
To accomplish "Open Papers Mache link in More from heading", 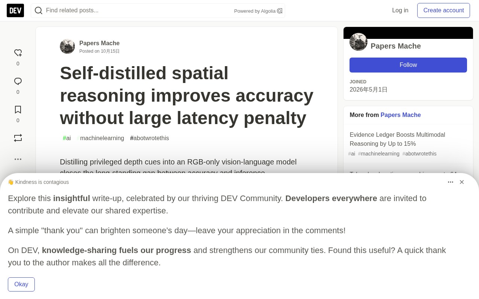I will coord(401,115).
